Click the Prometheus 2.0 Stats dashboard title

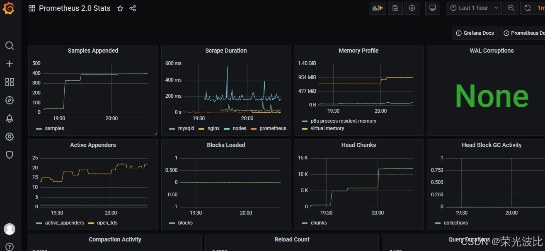click(75, 8)
